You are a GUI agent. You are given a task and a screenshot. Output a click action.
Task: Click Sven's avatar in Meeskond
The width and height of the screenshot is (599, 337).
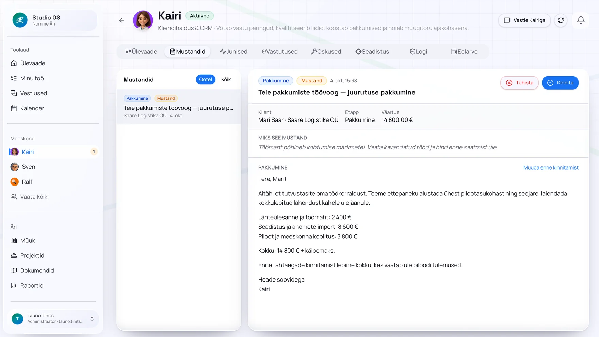click(x=15, y=167)
